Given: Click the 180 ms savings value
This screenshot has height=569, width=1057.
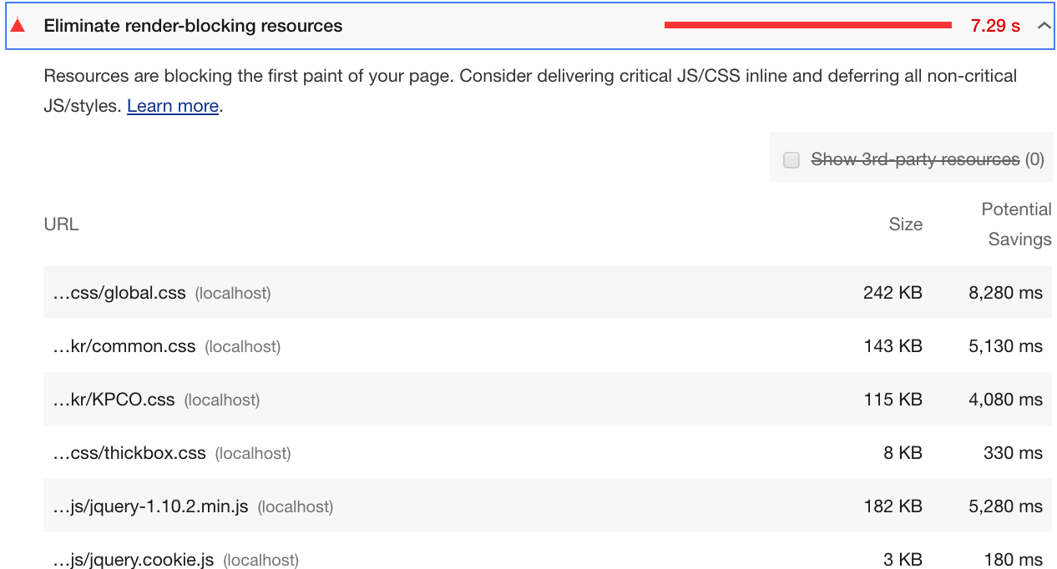Looking at the screenshot, I should click(1014, 560).
